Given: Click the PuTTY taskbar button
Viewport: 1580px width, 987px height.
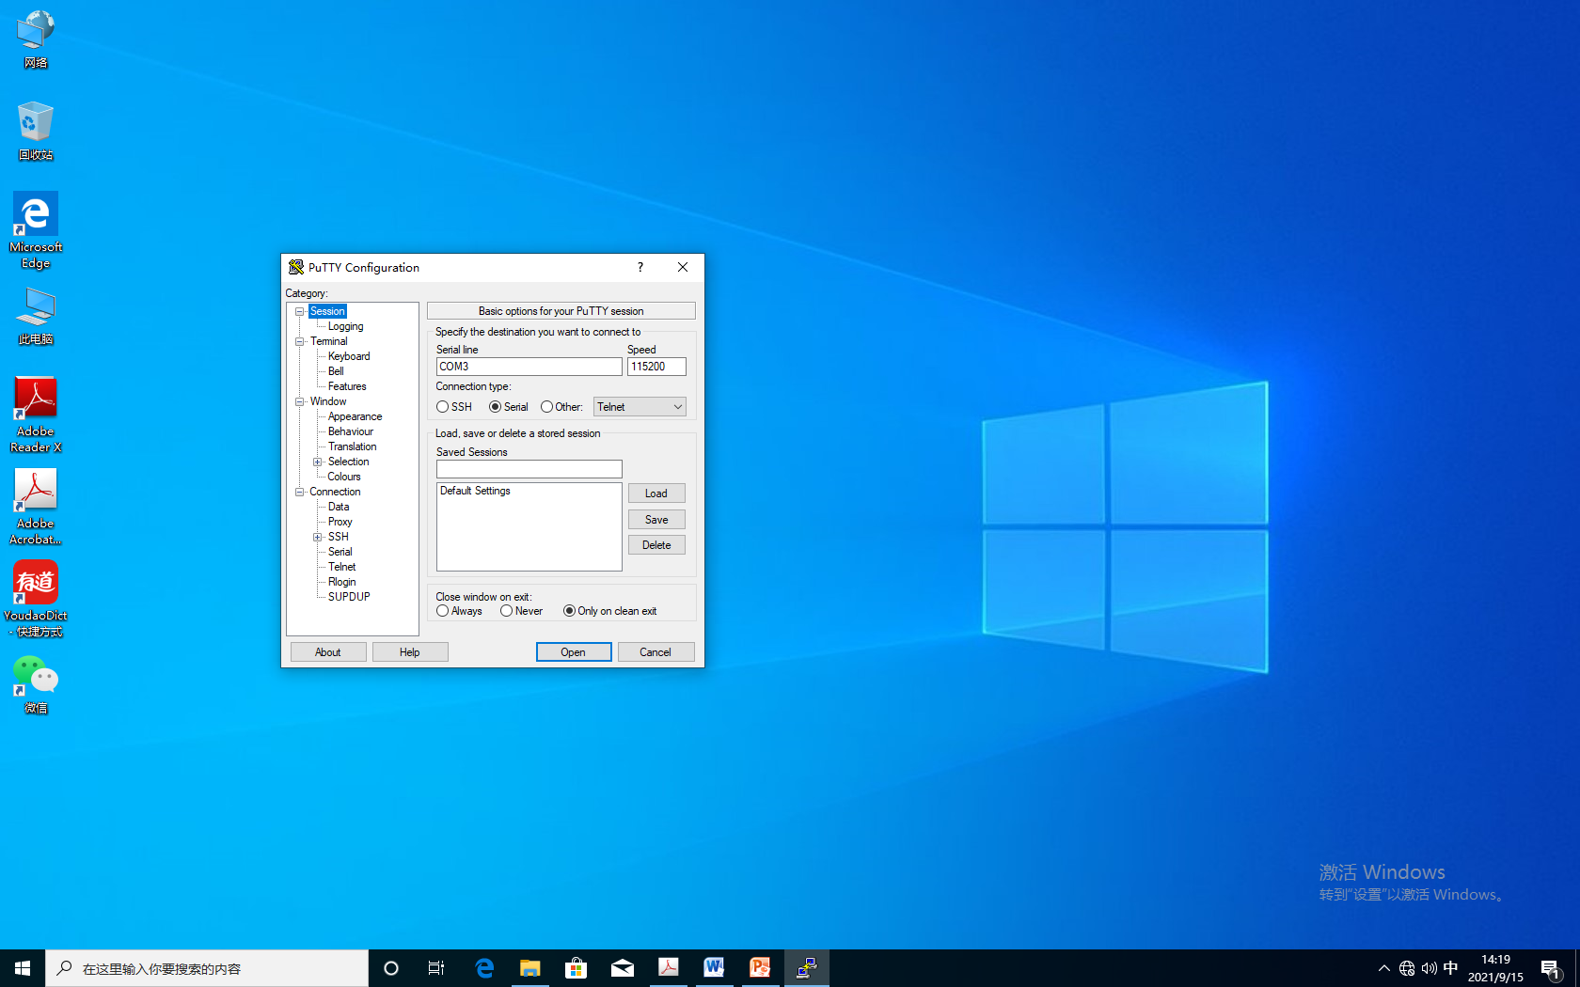Looking at the screenshot, I should tap(806, 968).
